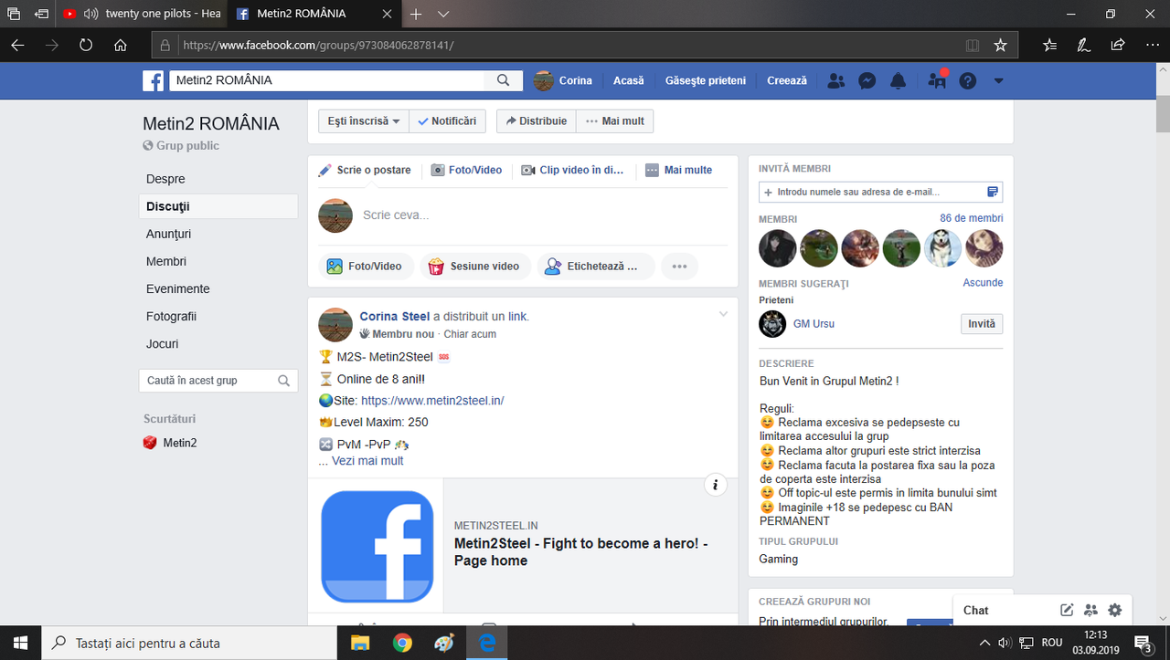Reload the page with the refresh icon
This screenshot has width=1170, height=660.
[x=86, y=44]
